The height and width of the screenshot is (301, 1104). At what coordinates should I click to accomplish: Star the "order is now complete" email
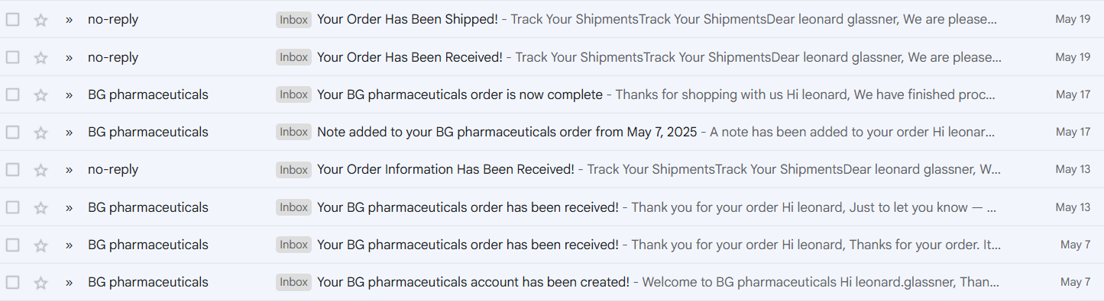point(41,95)
